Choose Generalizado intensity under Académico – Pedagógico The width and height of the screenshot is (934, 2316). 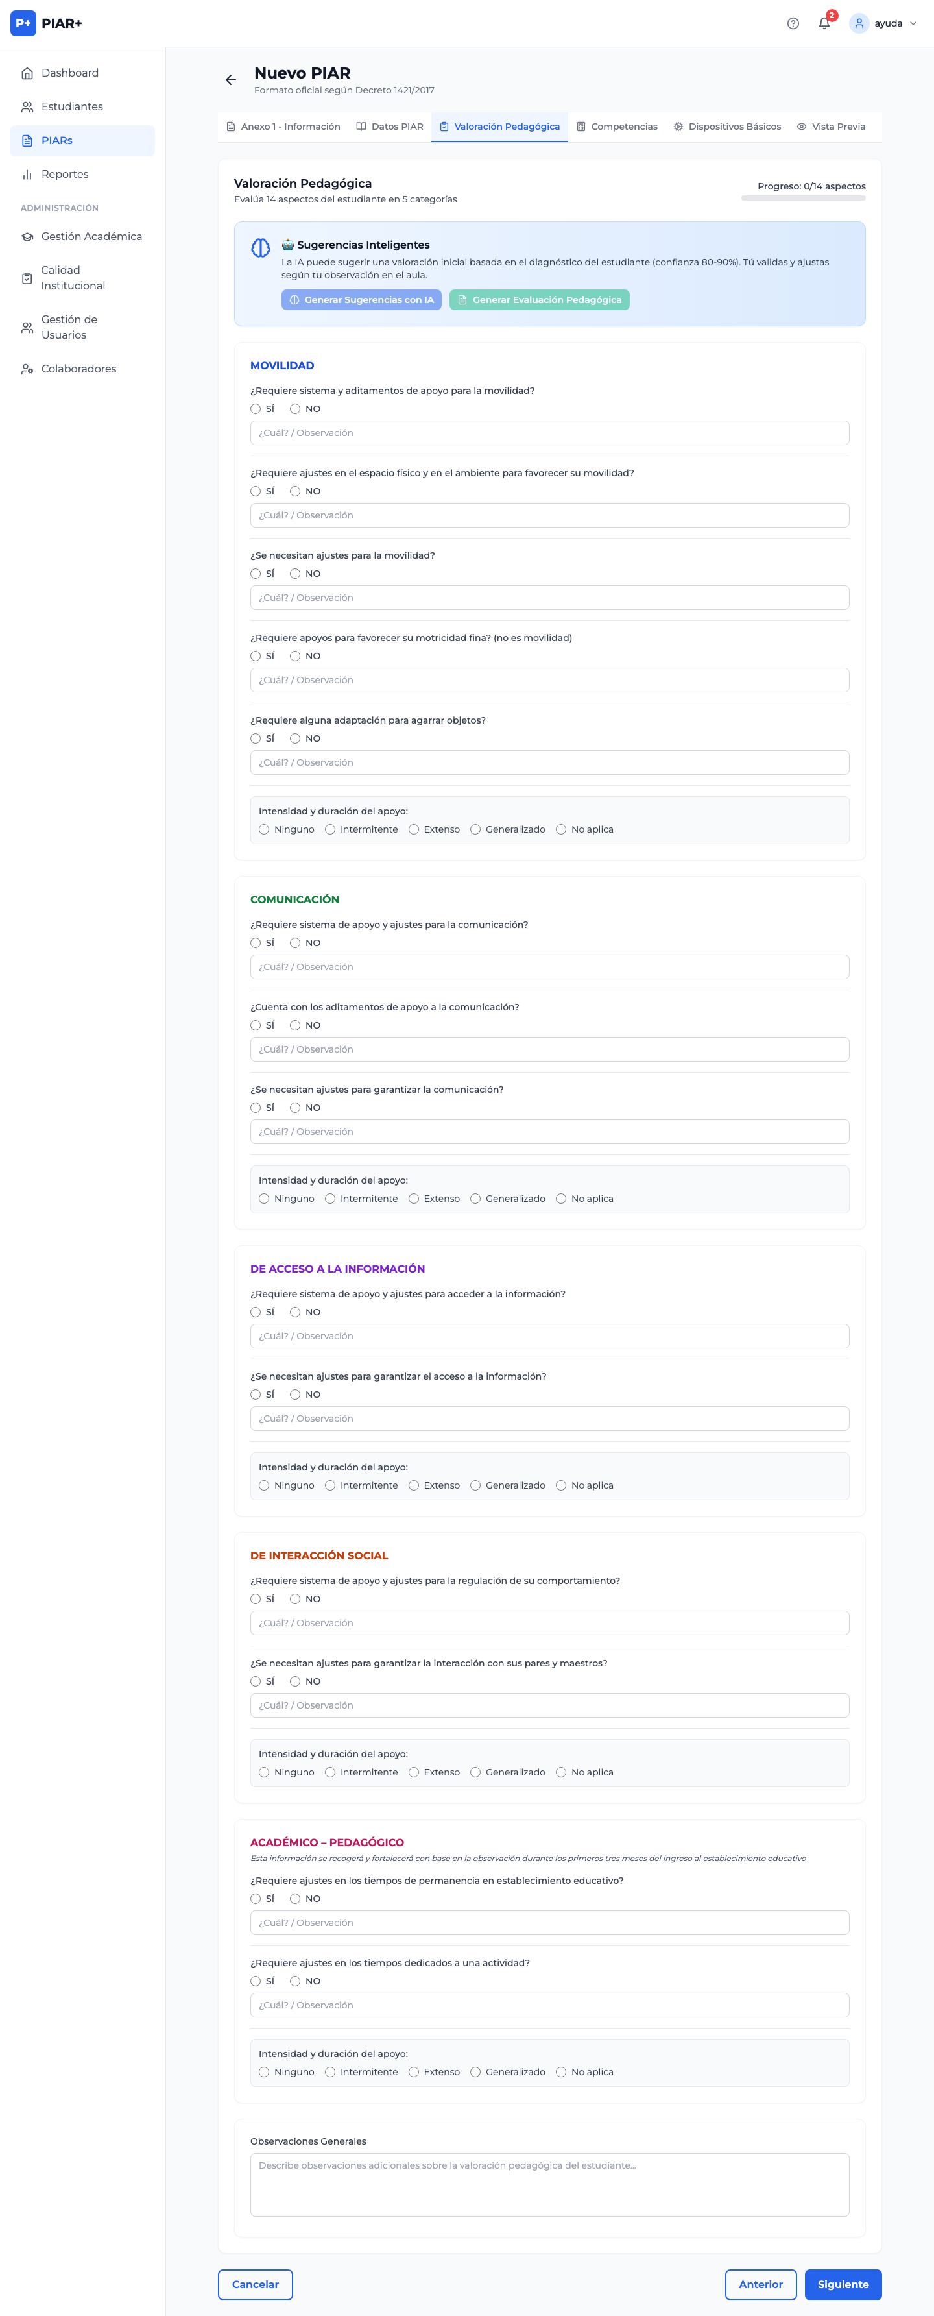tap(475, 2073)
